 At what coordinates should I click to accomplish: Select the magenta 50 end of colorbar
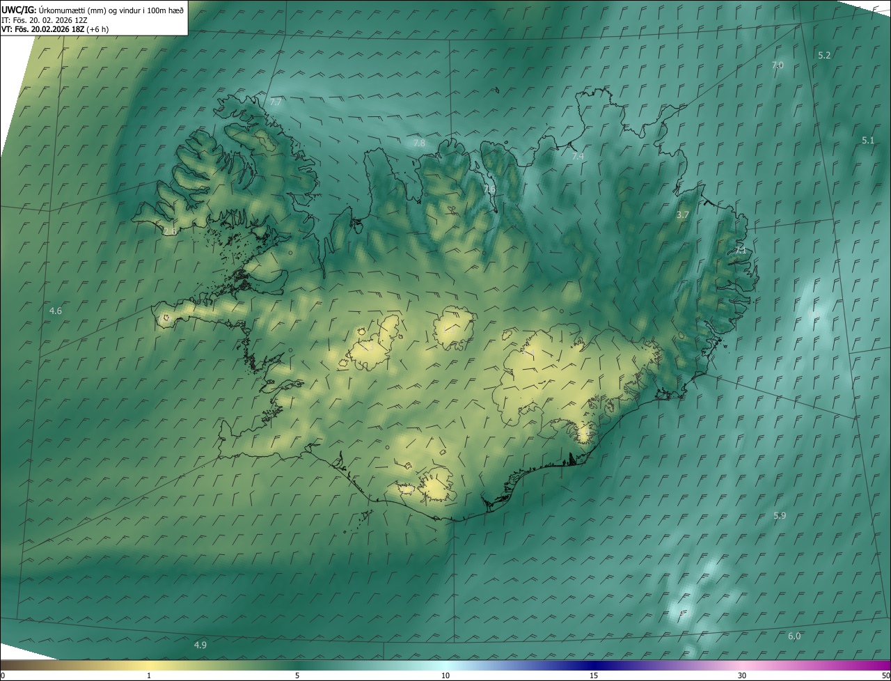point(886,675)
